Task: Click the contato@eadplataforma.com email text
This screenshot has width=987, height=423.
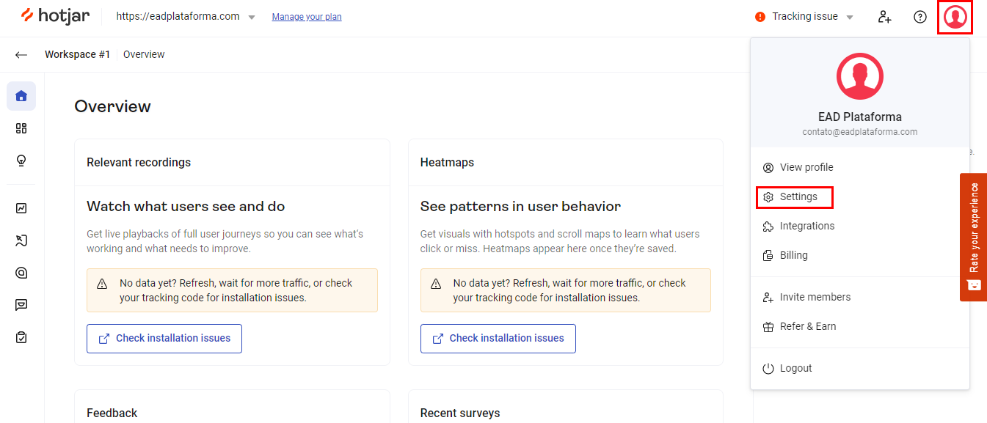Action: [860, 132]
